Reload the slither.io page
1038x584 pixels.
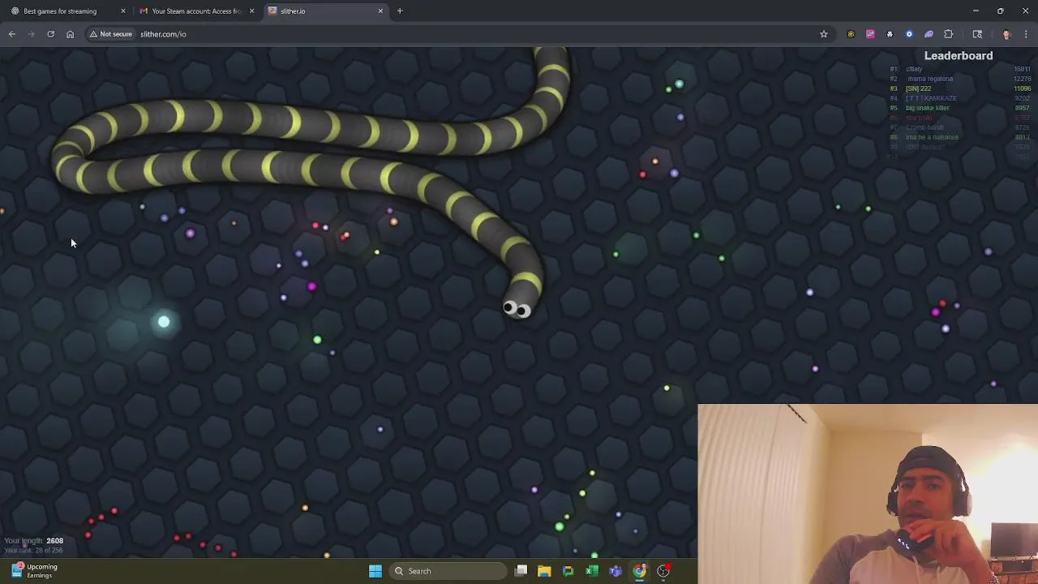(x=50, y=34)
